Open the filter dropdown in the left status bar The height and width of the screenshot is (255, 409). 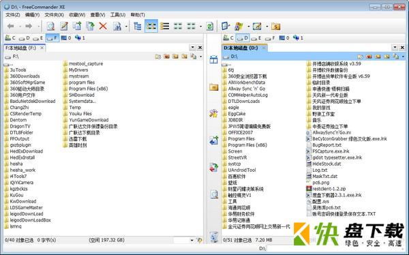[x=192, y=241]
